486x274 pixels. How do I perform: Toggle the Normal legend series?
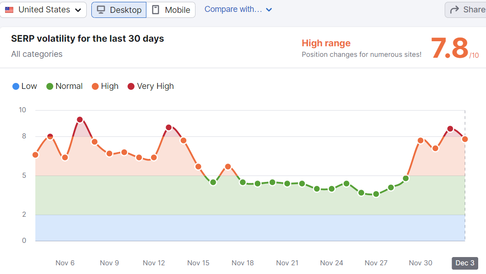(x=65, y=86)
